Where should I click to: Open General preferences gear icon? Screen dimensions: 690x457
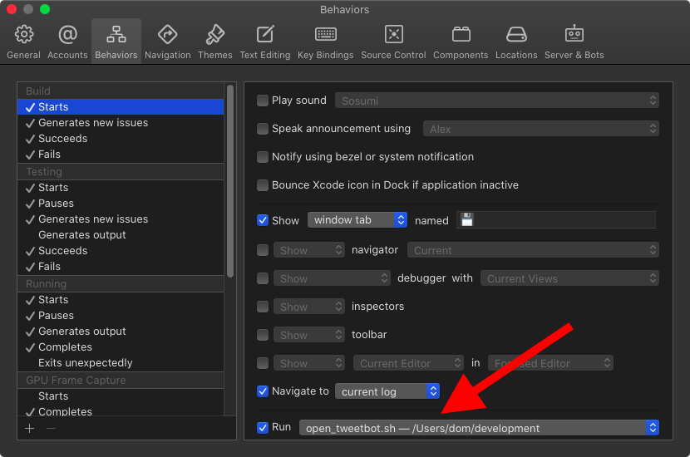[x=24, y=34]
